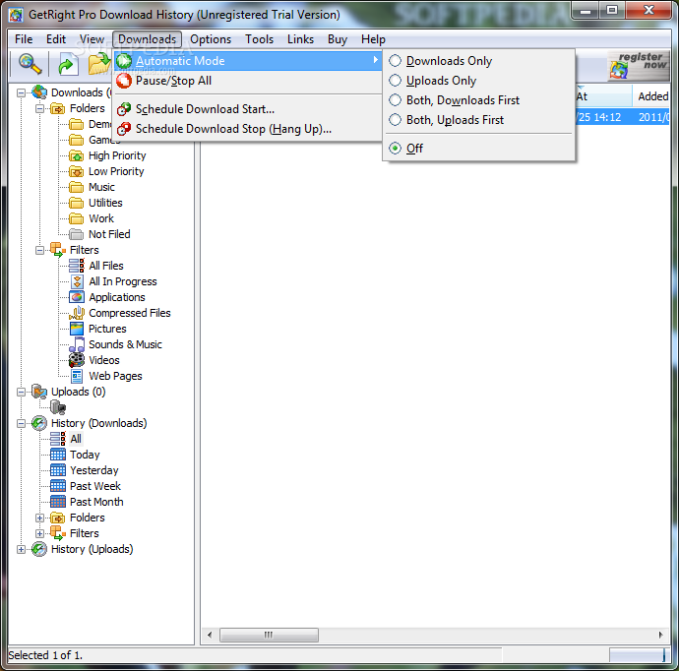The height and width of the screenshot is (671, 679).
Task: Click the Compressed Files filter icon
Action: coord(77,313)
